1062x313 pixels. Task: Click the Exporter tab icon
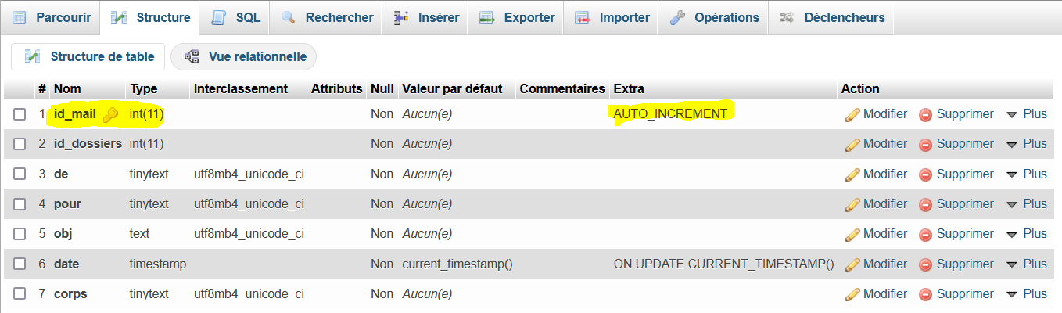point(486,17)
